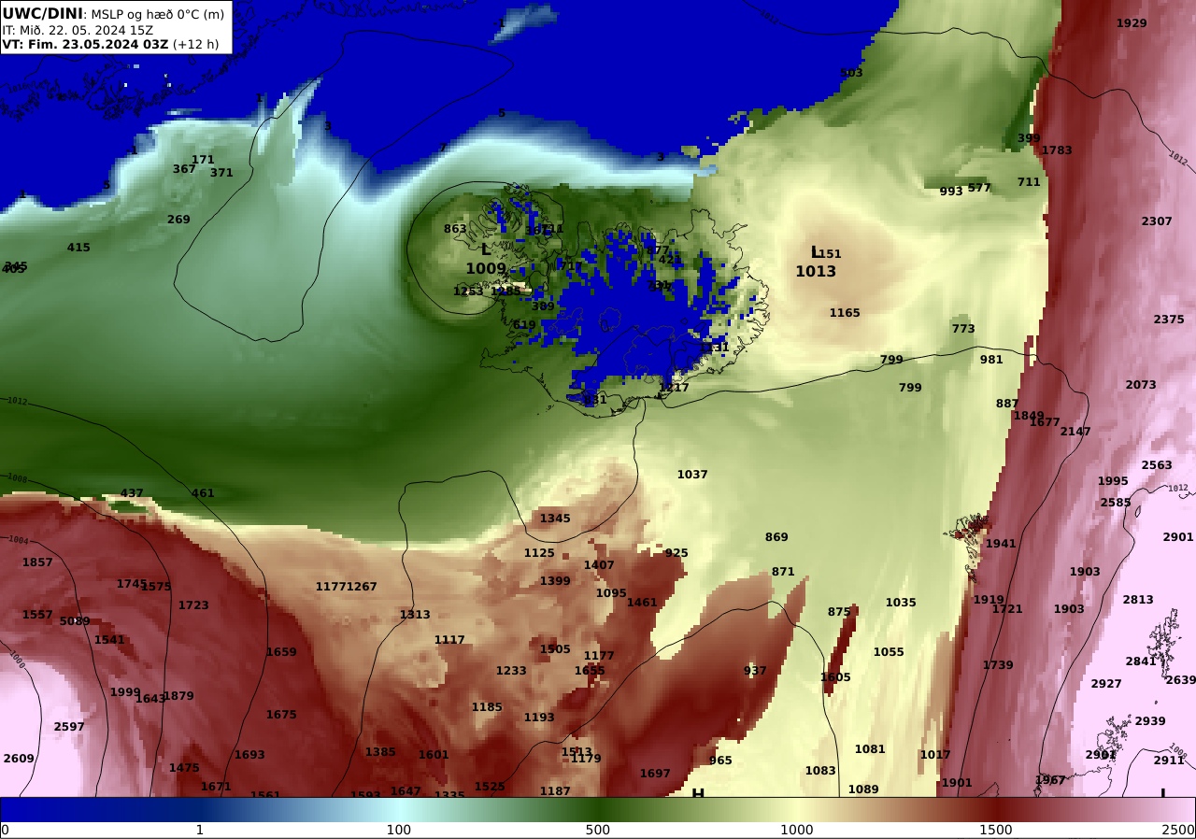Click the height value 1345
The width and height of the screenshot is (1196, 839).
[555, 519]
